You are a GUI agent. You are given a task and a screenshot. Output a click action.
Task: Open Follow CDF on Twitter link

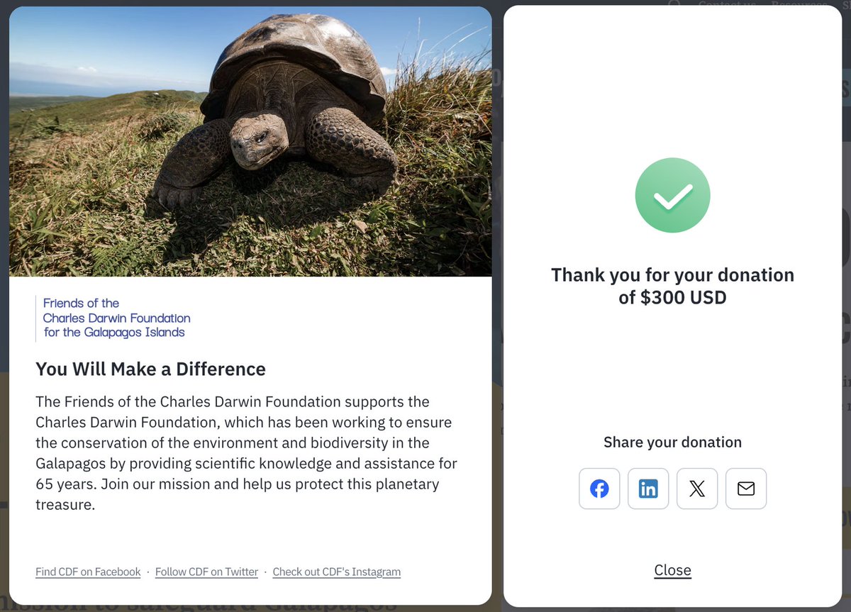(x=206, y=572)
